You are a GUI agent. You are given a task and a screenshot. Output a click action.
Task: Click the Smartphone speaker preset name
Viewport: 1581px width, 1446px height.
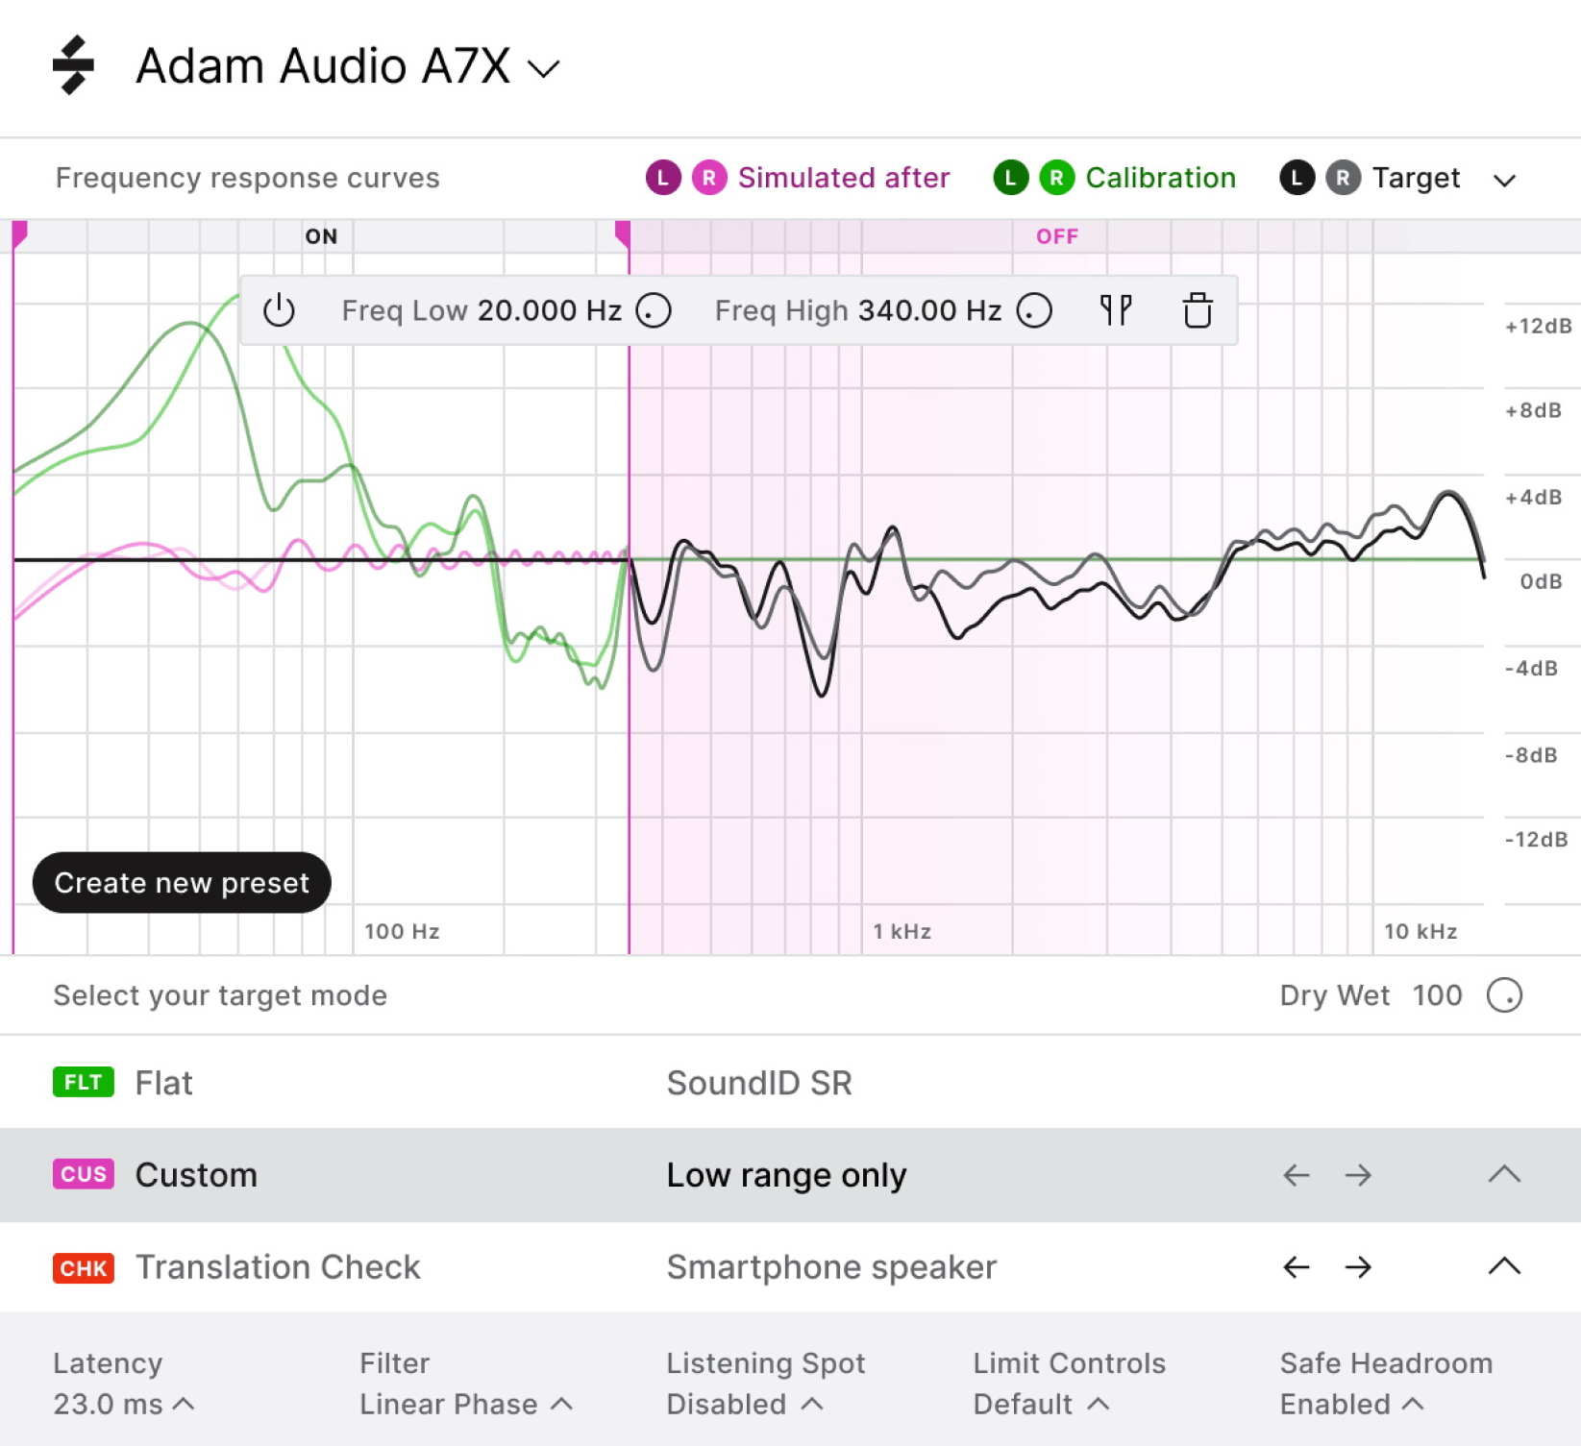click(x=831, y=1267)
